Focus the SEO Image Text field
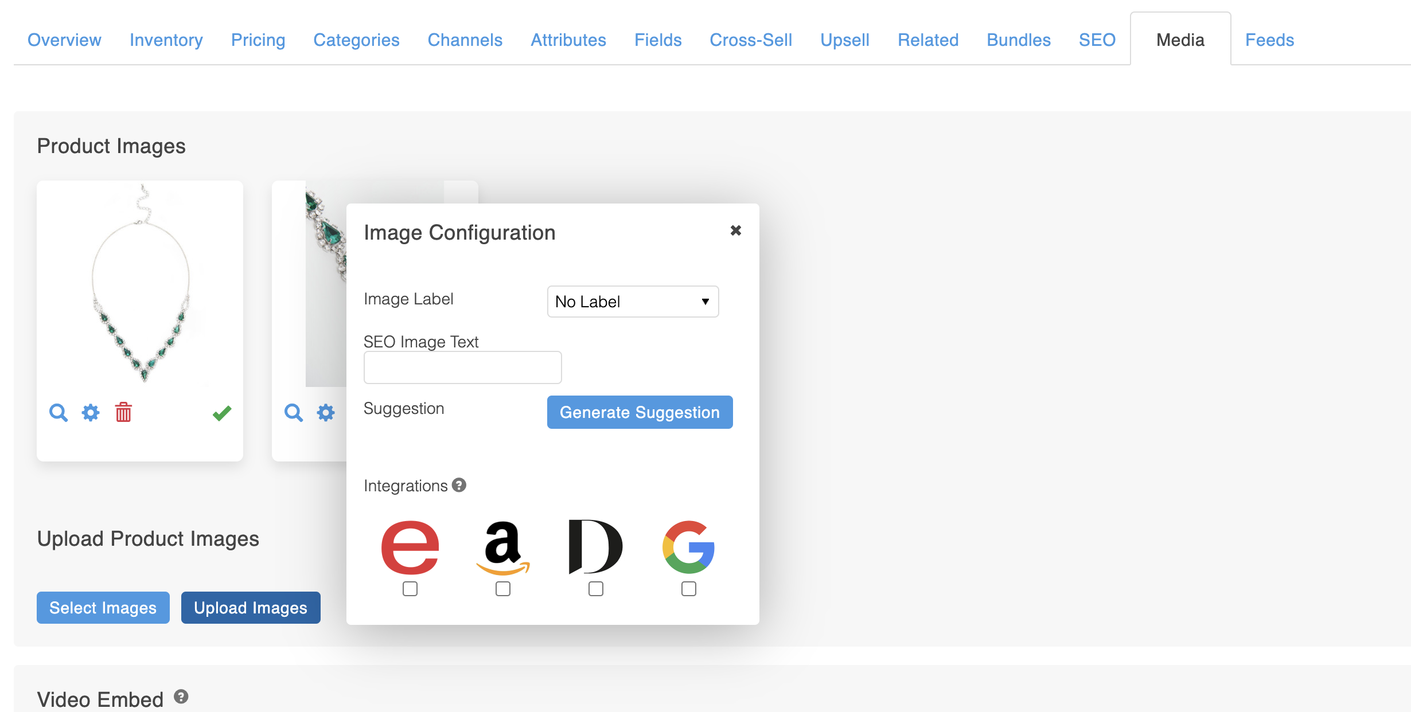The image size is (1411, 712). (x=462, y=367)
